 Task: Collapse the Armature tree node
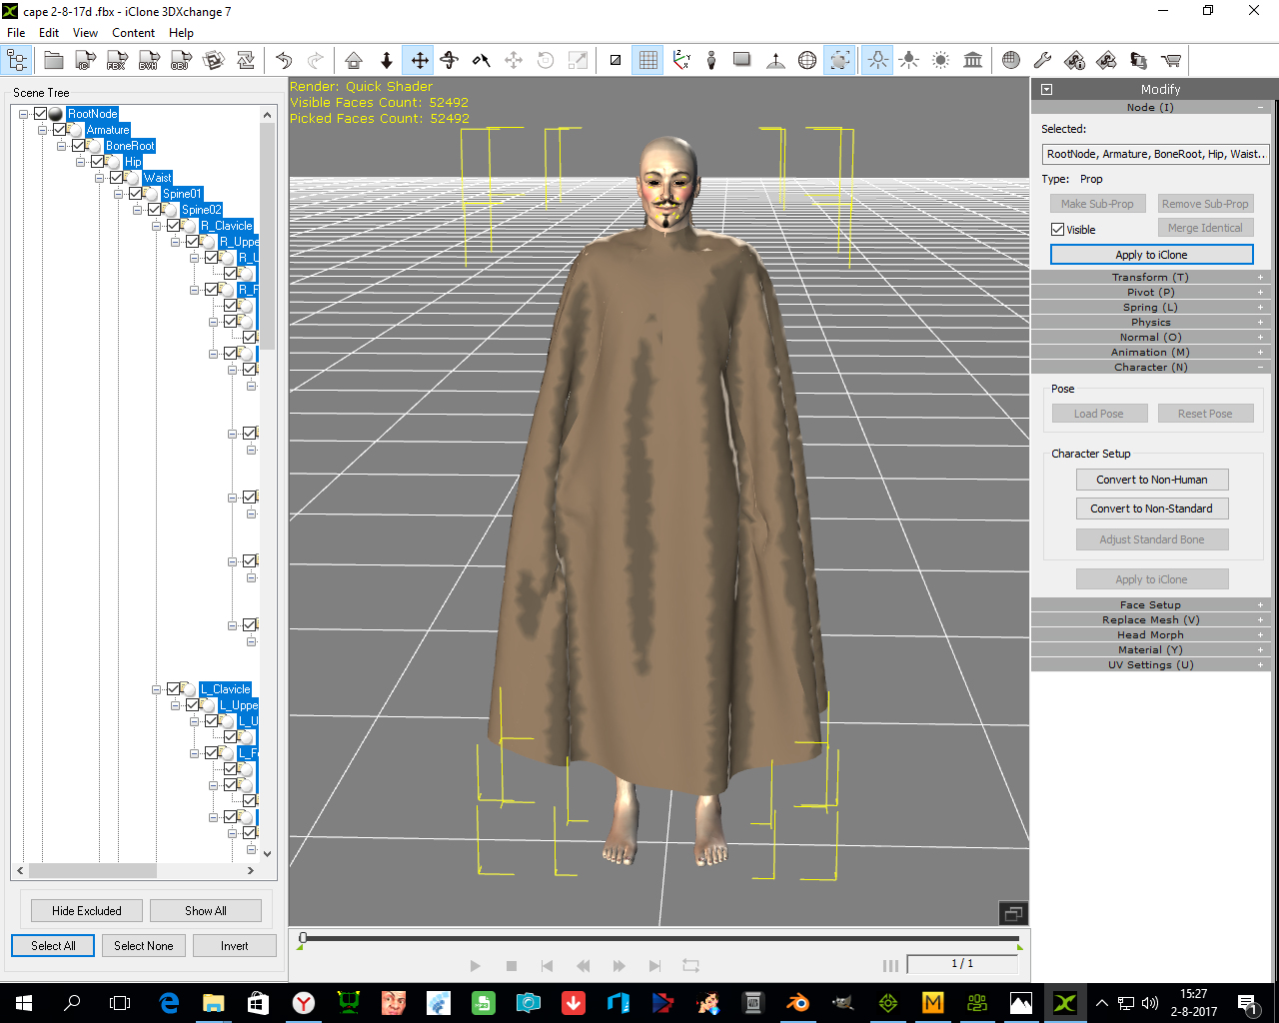(43, 130)
